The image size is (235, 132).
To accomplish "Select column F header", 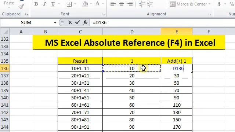I will click(x=209, y=32).
